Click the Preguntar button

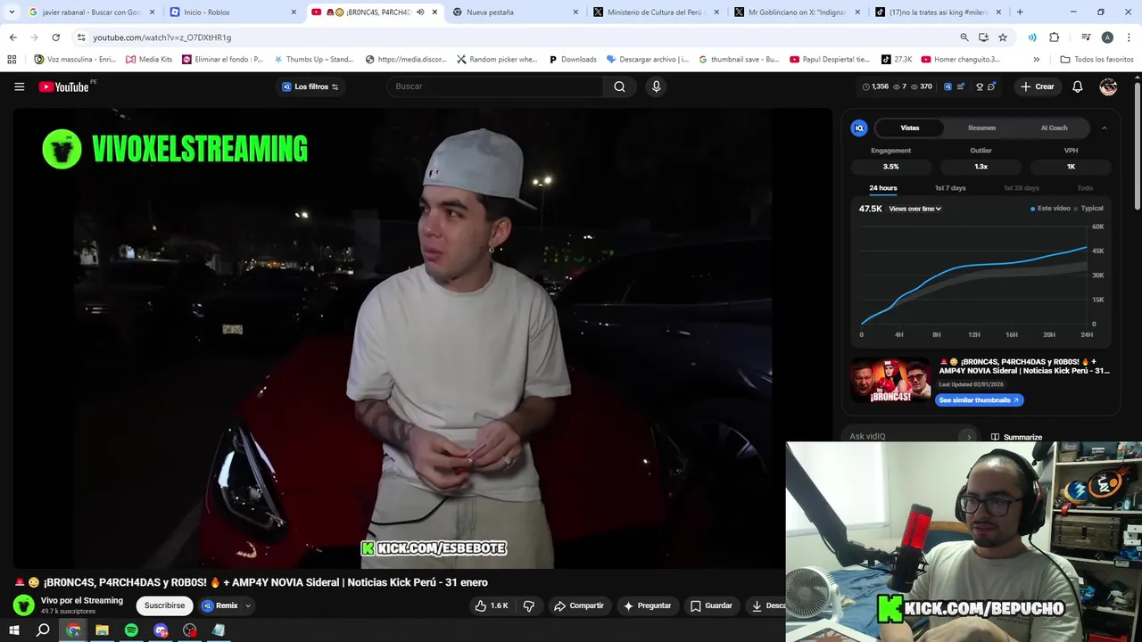(x=647, y=605)
